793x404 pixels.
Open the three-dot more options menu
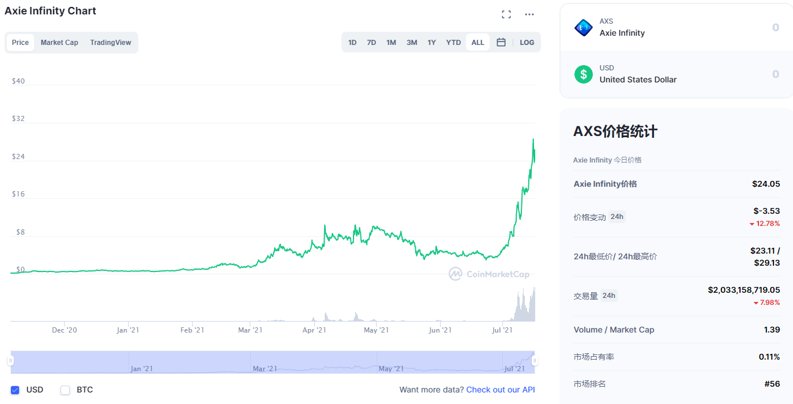click(x=529, y=14)
